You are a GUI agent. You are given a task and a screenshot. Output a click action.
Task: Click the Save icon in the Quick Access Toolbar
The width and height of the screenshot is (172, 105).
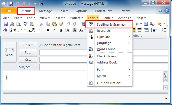pos(11,4)
